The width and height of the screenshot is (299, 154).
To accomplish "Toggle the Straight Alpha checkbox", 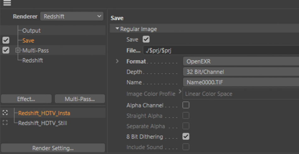I will pyautogui.click(x=186, y=116).
